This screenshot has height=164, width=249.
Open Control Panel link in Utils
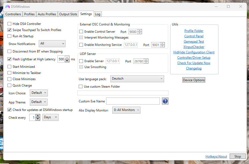(x=194, y=36)
